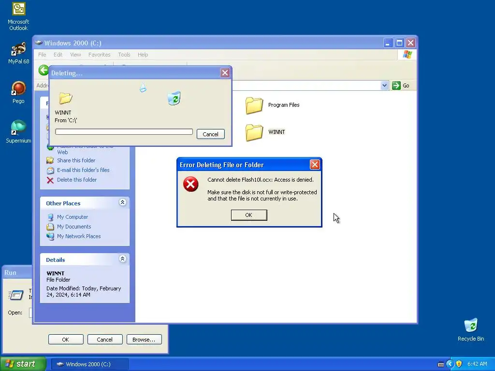Click OK in the error dialog
Viewport: 495px width, 371px height.
pos(249,215)
